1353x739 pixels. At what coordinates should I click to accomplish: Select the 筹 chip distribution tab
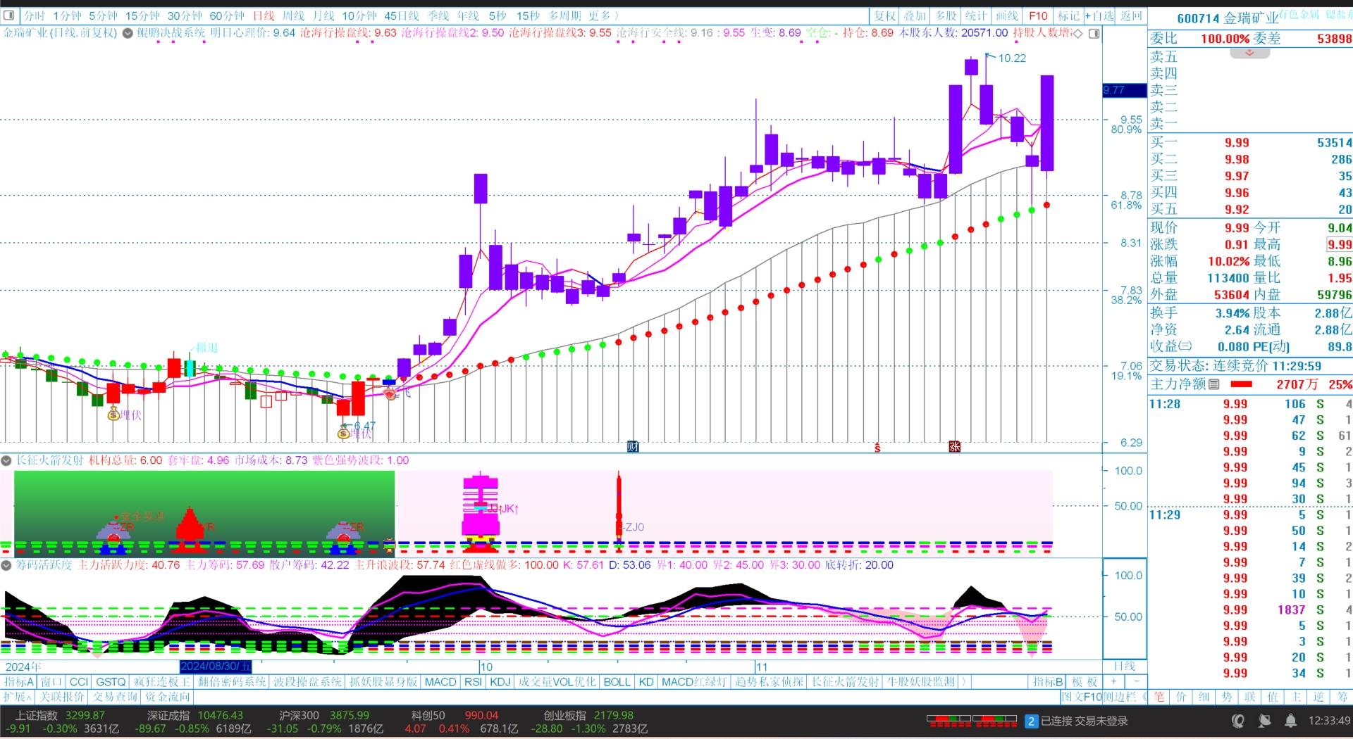(x=1342, y=697)
